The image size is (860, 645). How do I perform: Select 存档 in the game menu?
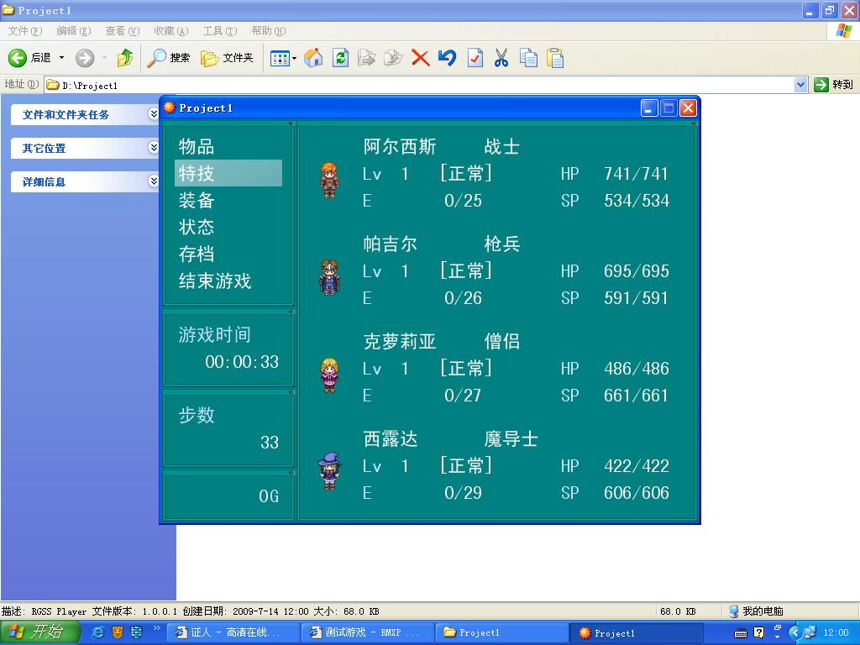click(x=197, y=254)
